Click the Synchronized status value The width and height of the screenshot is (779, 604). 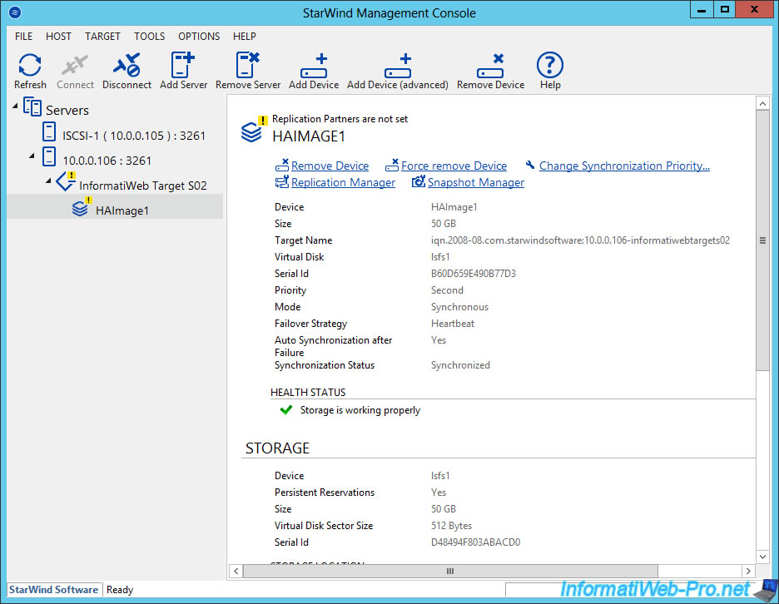[x=460, y=365]
